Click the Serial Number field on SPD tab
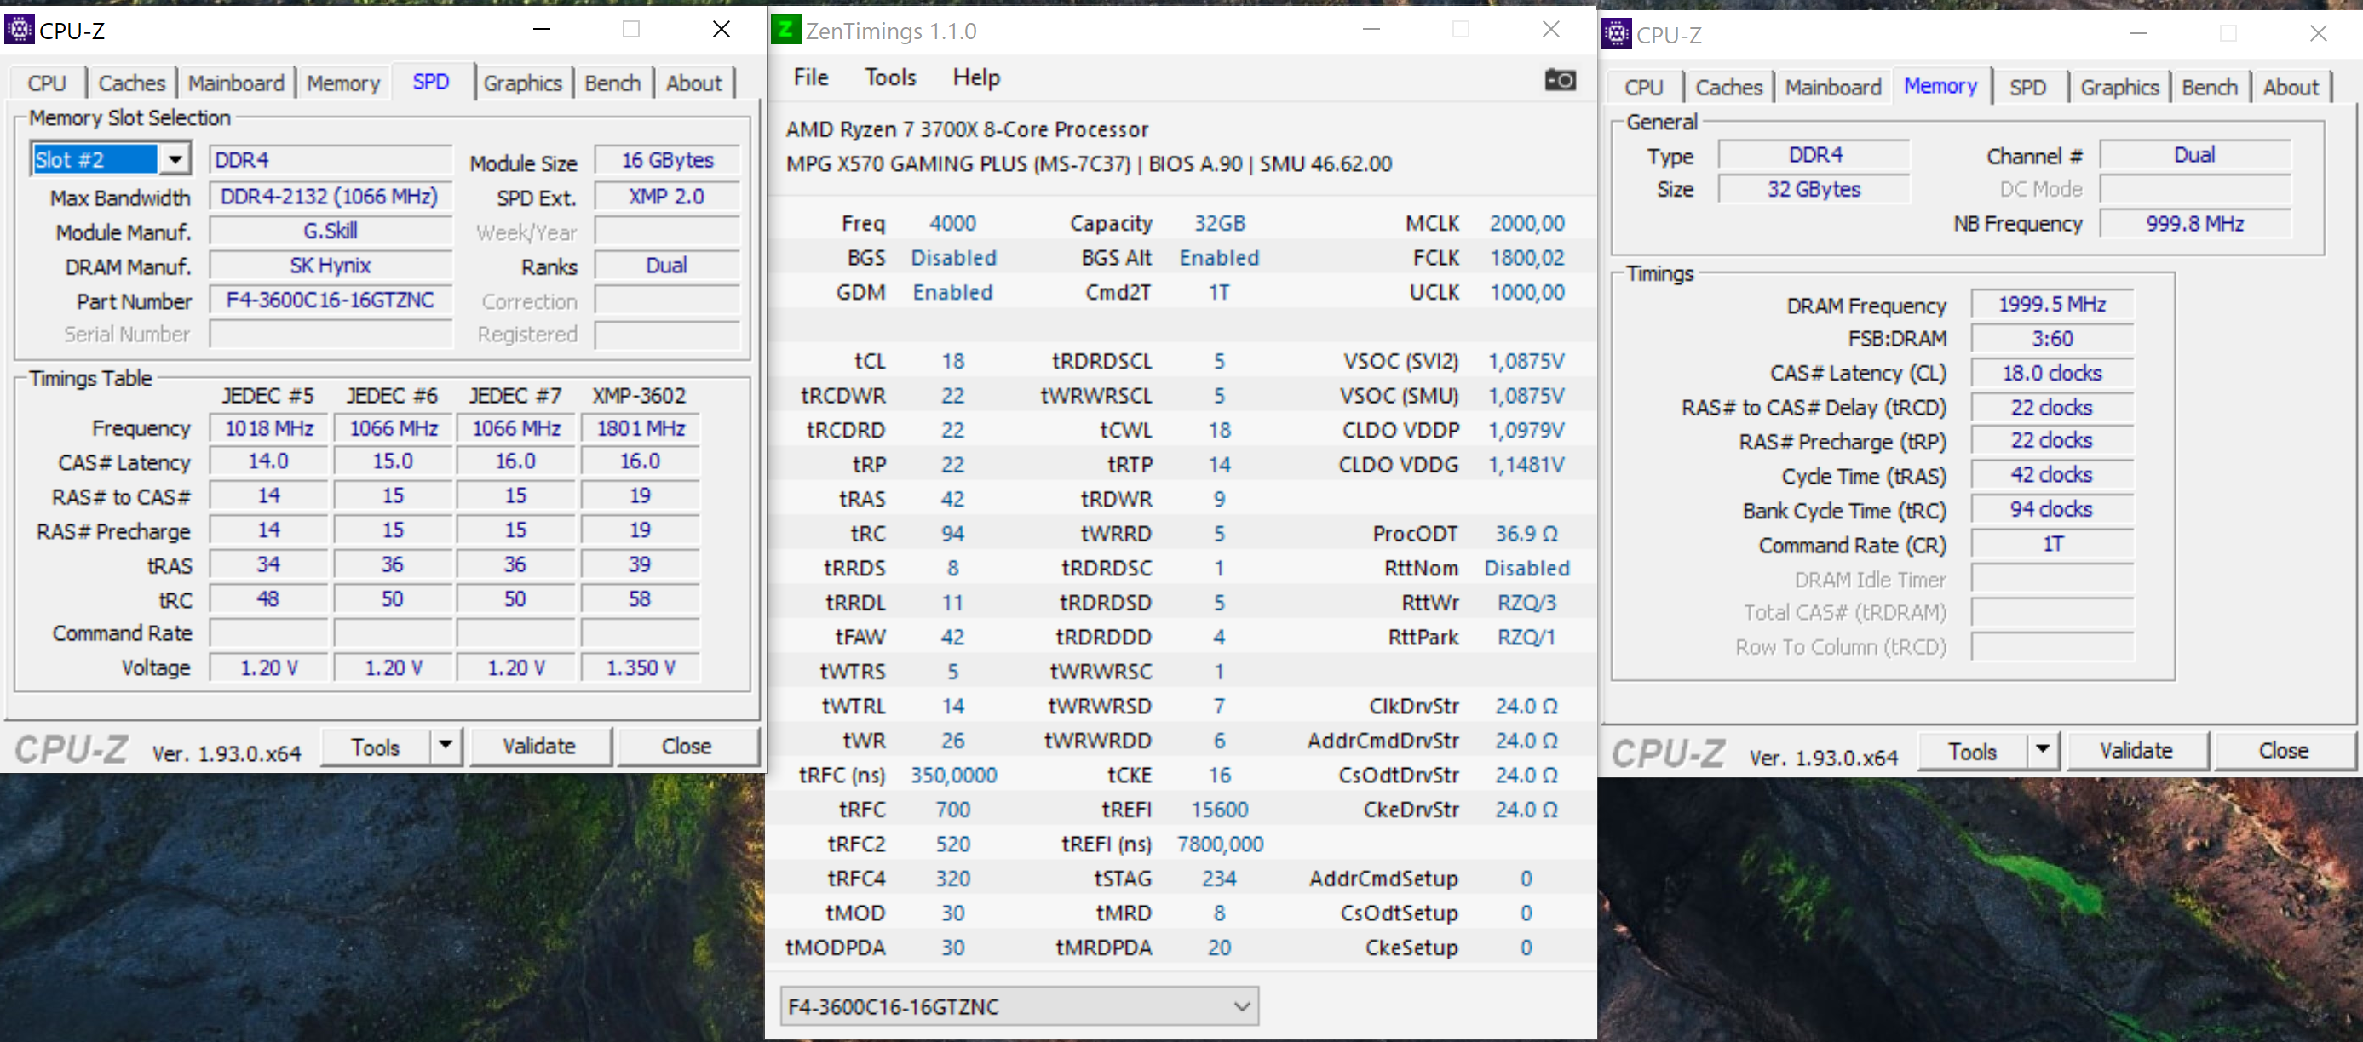This screenshot has width=2363, height=1042. pos(331,335)
